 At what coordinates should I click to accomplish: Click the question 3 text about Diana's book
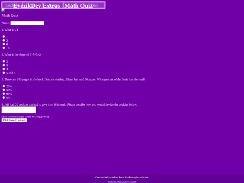pyautogui.click(x=73, y=80)
